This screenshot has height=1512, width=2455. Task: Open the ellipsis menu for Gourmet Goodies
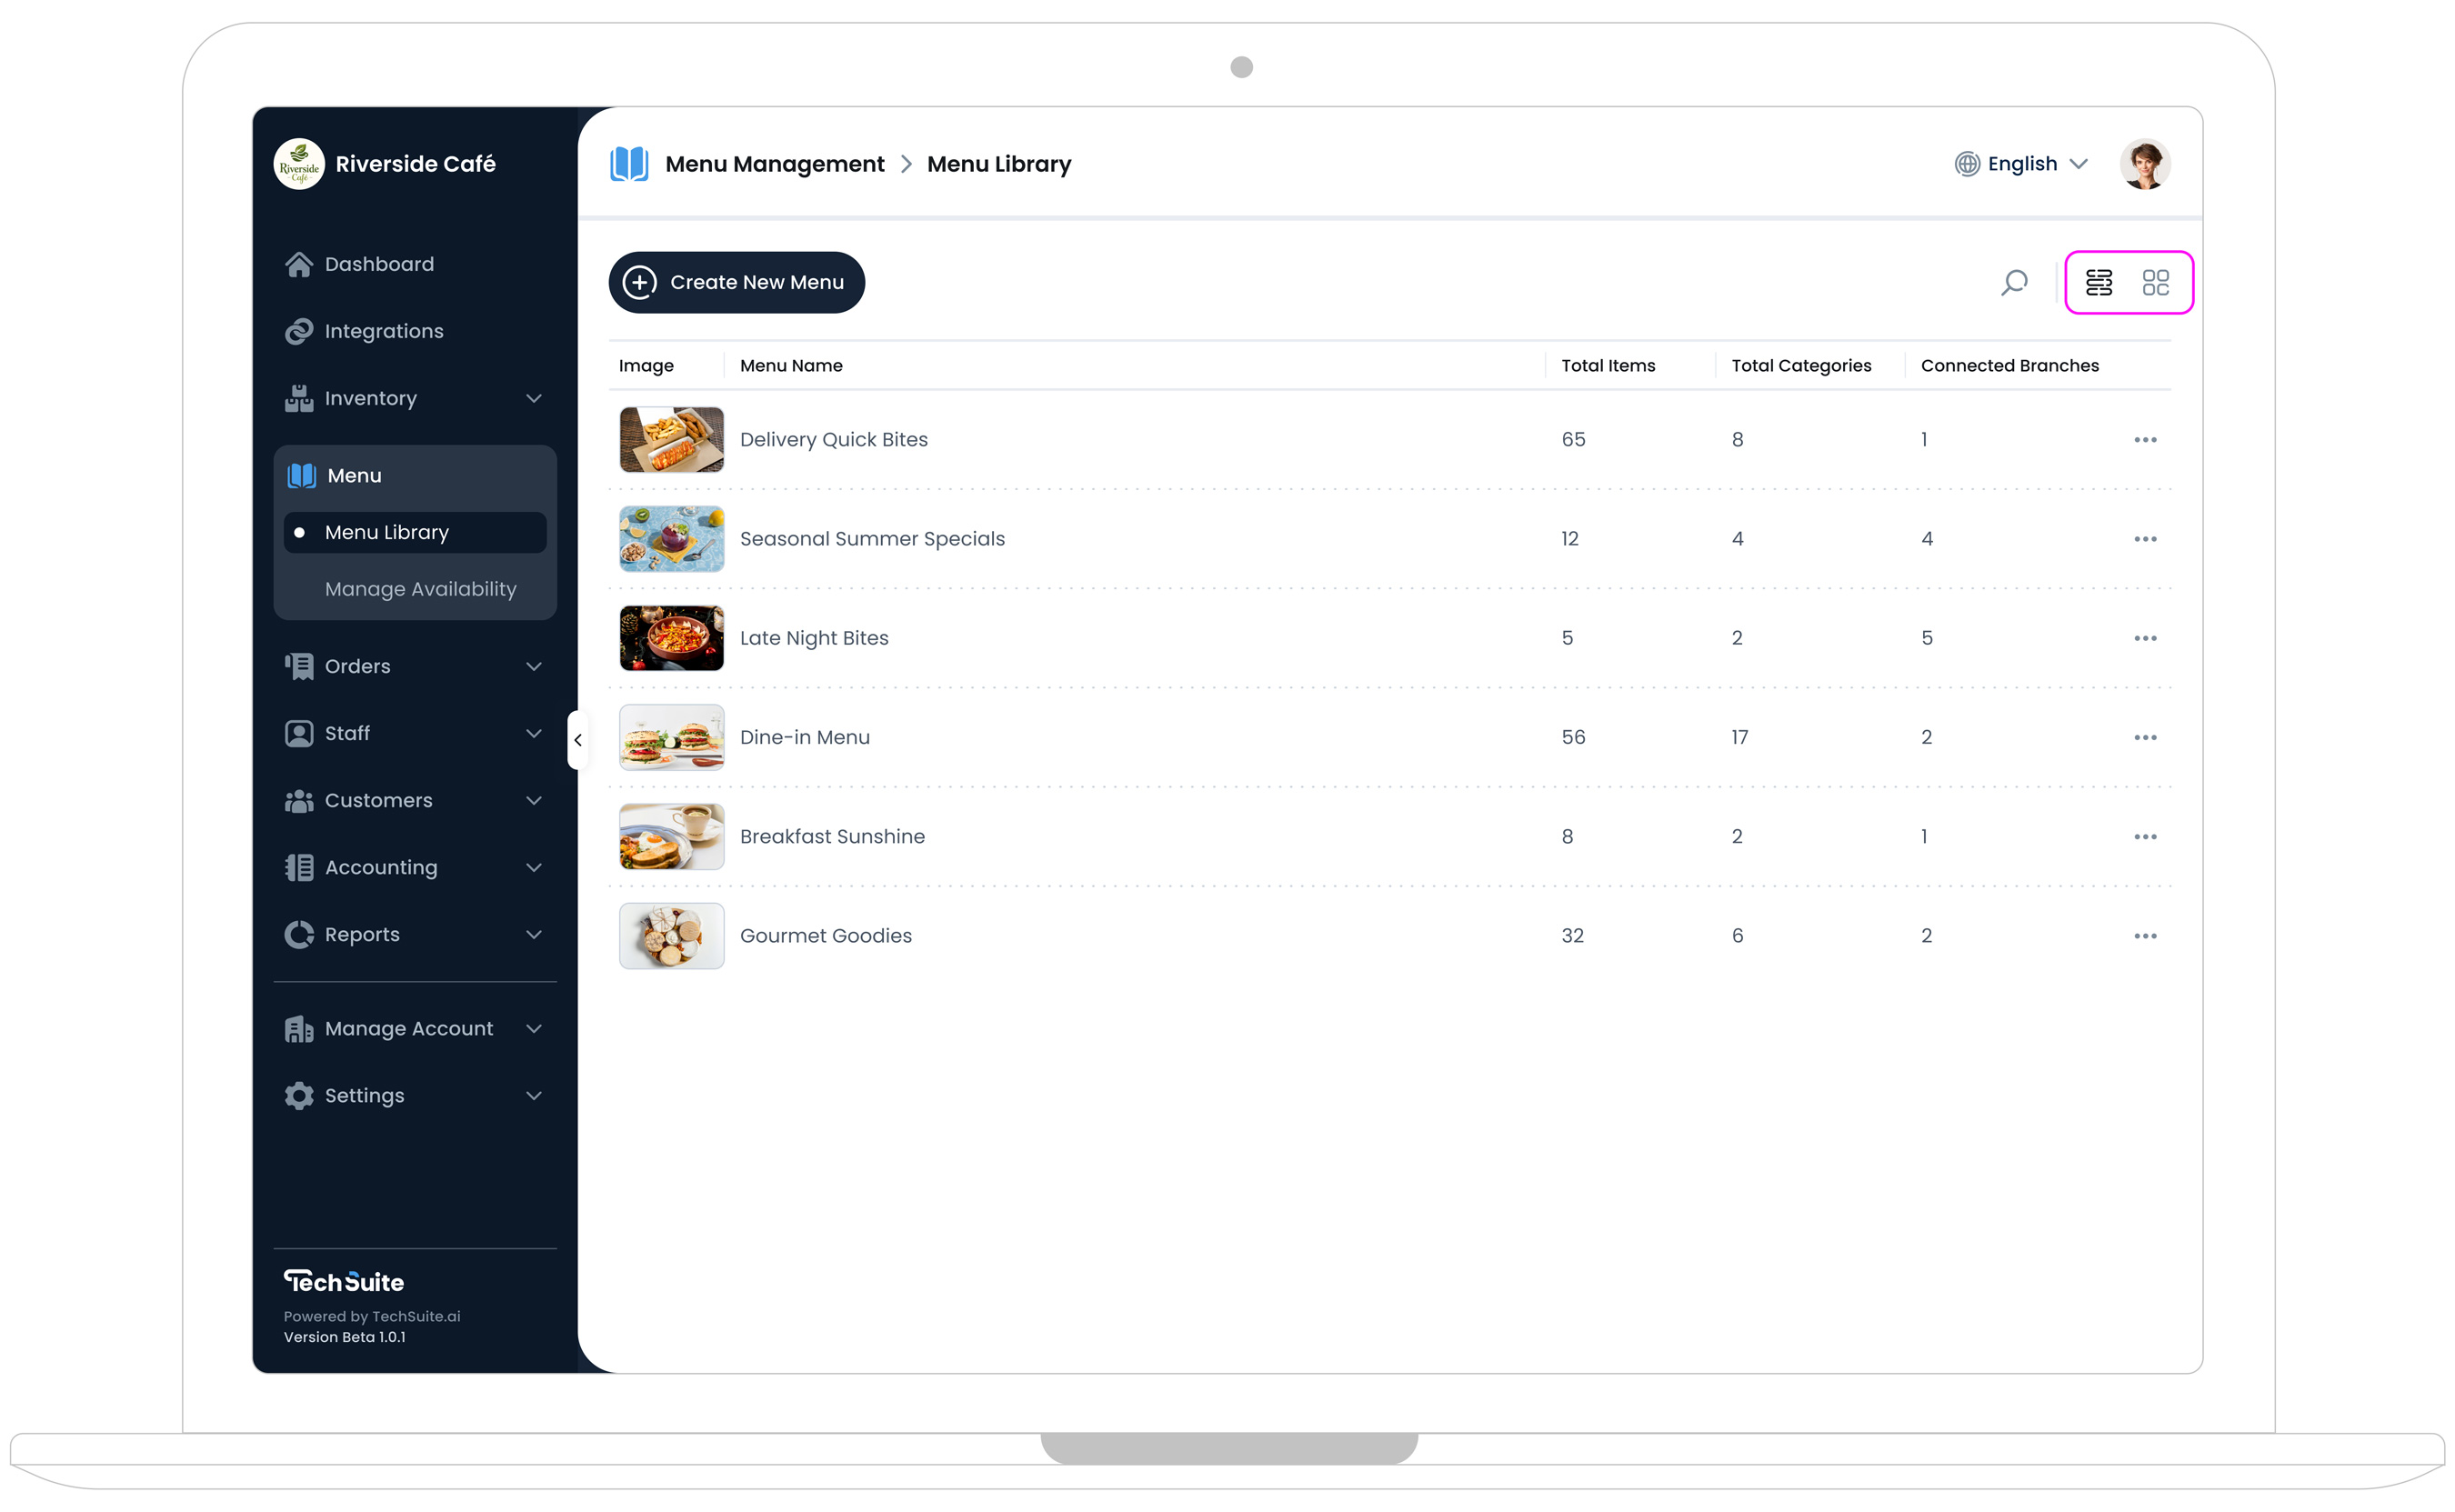pyautogui.click(x=2144, y=935)
